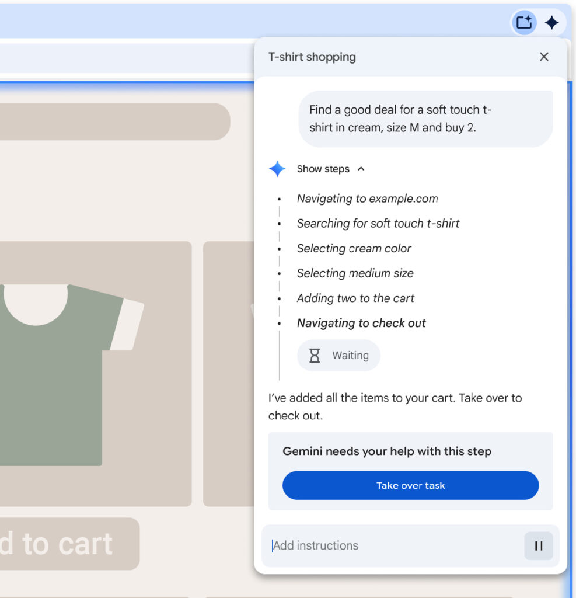The width and height of the screenshot is (576, 598).
Task: Click the Selecting medium size step
Action: 355,273
